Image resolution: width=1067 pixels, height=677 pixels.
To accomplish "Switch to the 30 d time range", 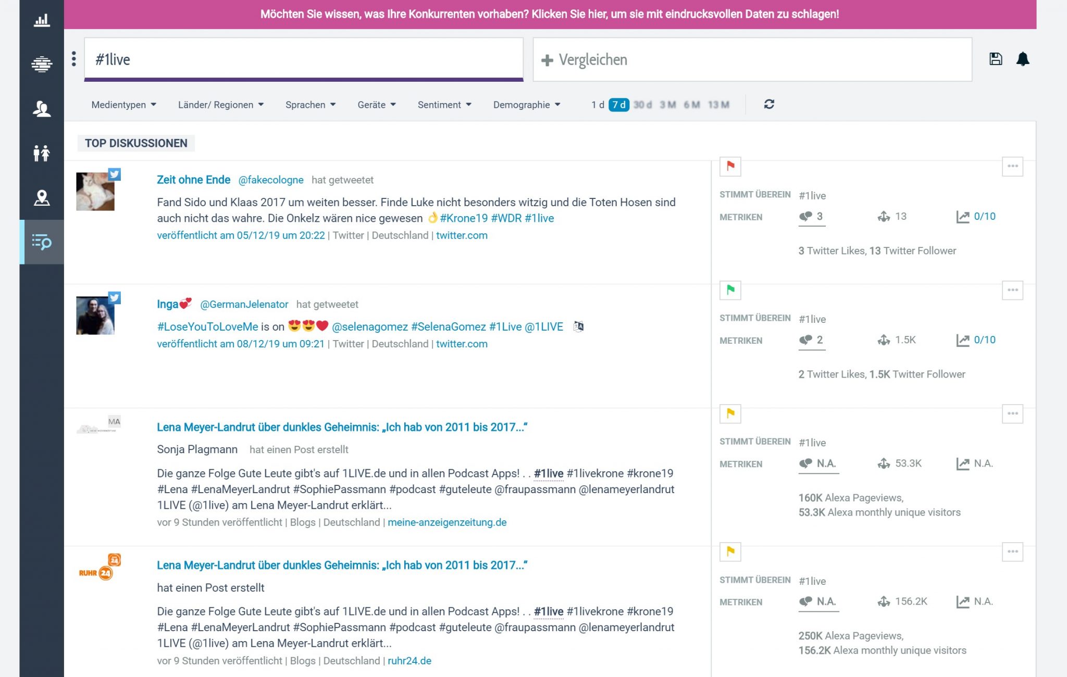I will pos(643,104).
